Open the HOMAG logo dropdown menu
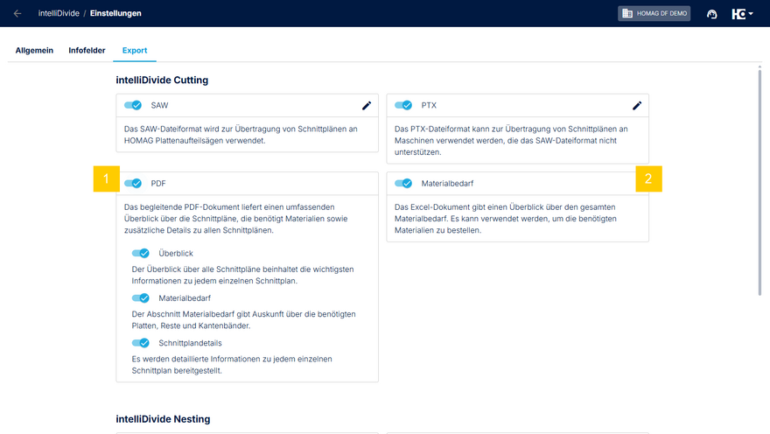 (742, 14)
